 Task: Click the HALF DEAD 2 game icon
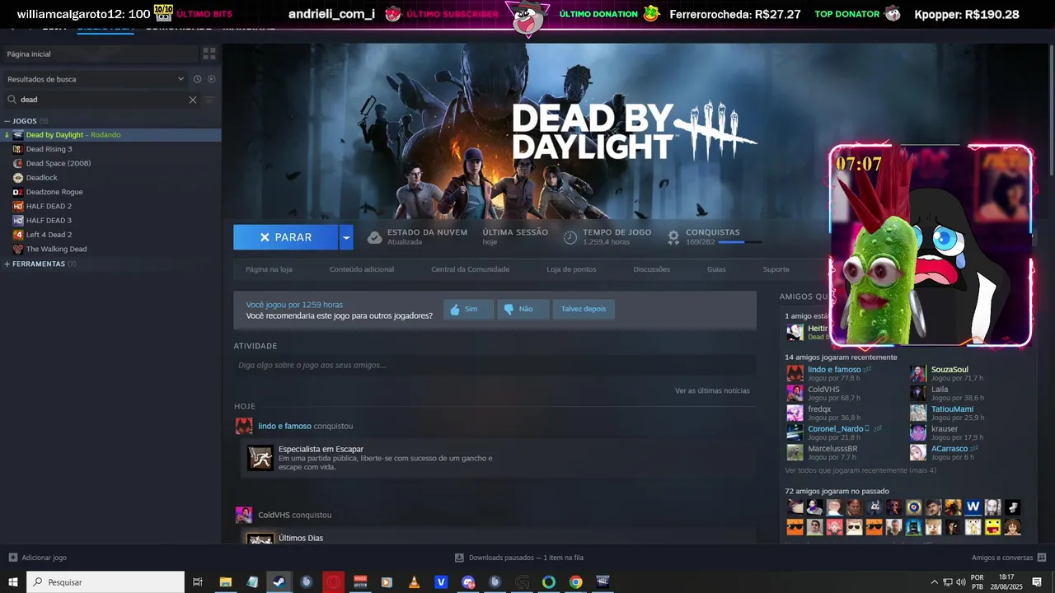pyautogui.click(x=18, y=206)
